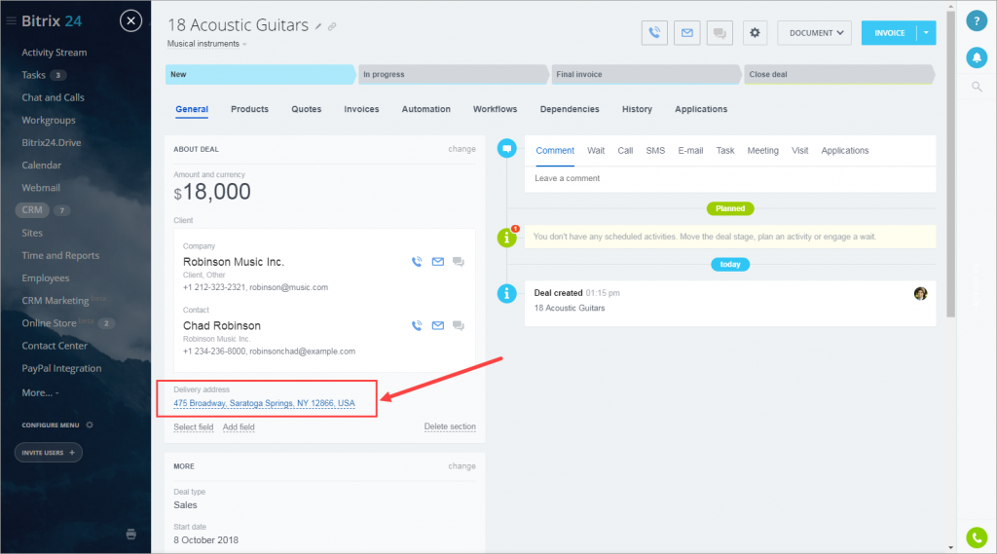Click the Deal created info icon
The image size is (997, 554).
[x=506, y=293]
